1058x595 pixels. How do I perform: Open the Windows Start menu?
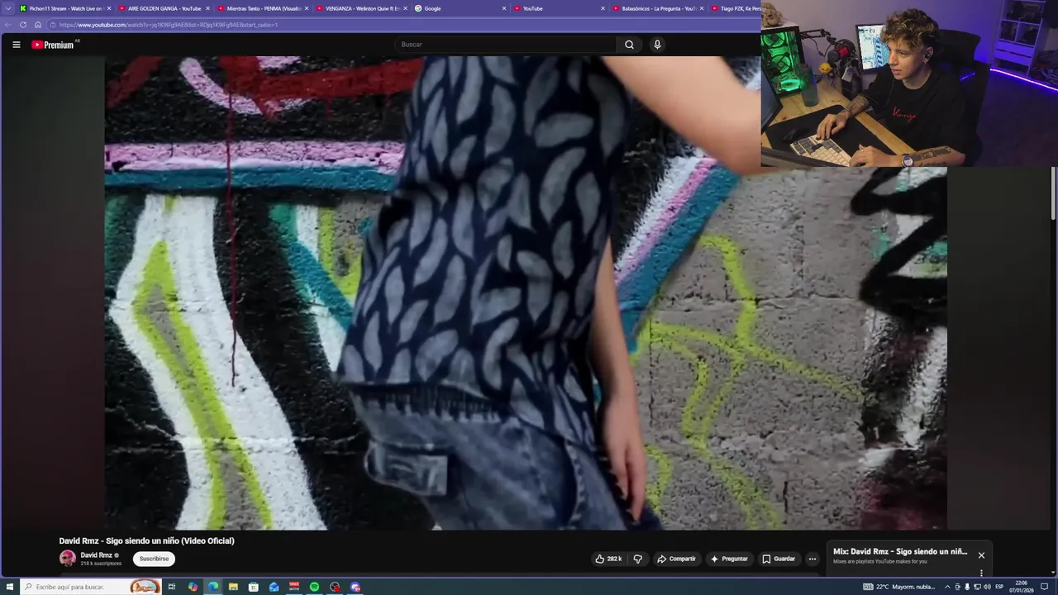pyautogui.click(x=9, y=587)
